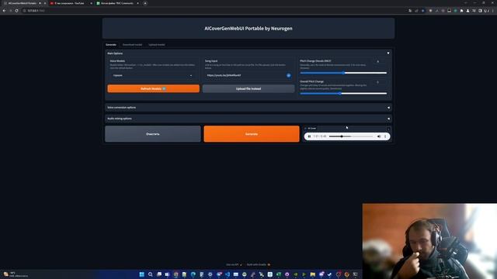Seek along the audio player progress bar
The height and width of the screenshot is (279, 497).
click(x=351, y=136)
